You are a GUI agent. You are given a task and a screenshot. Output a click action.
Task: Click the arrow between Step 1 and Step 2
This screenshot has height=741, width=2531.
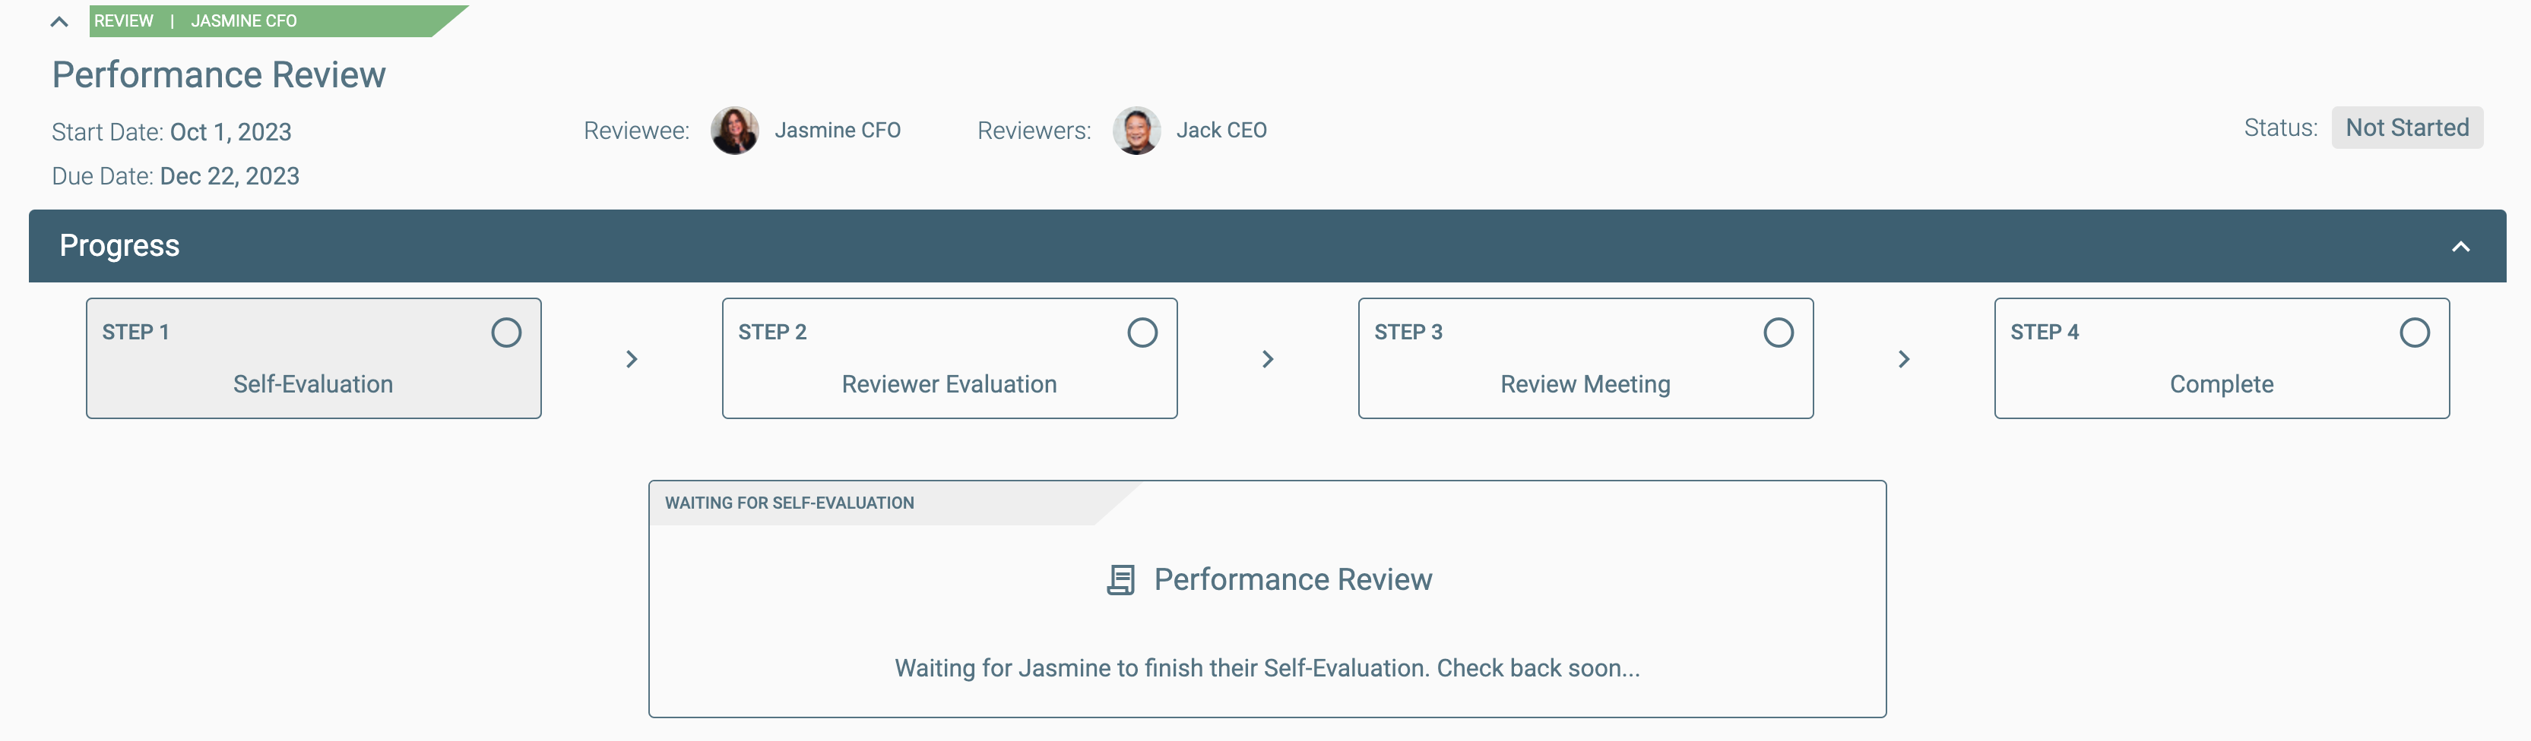point(632,359)
